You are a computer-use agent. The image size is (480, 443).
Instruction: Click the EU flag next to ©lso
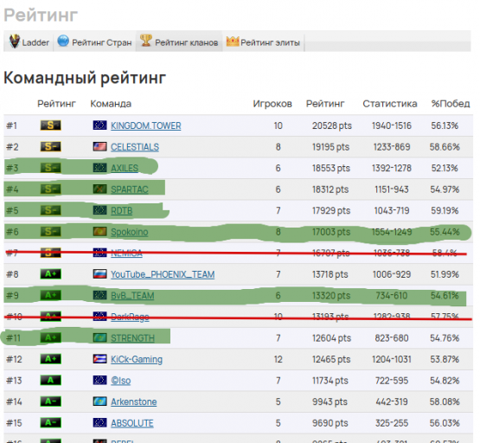99,380
